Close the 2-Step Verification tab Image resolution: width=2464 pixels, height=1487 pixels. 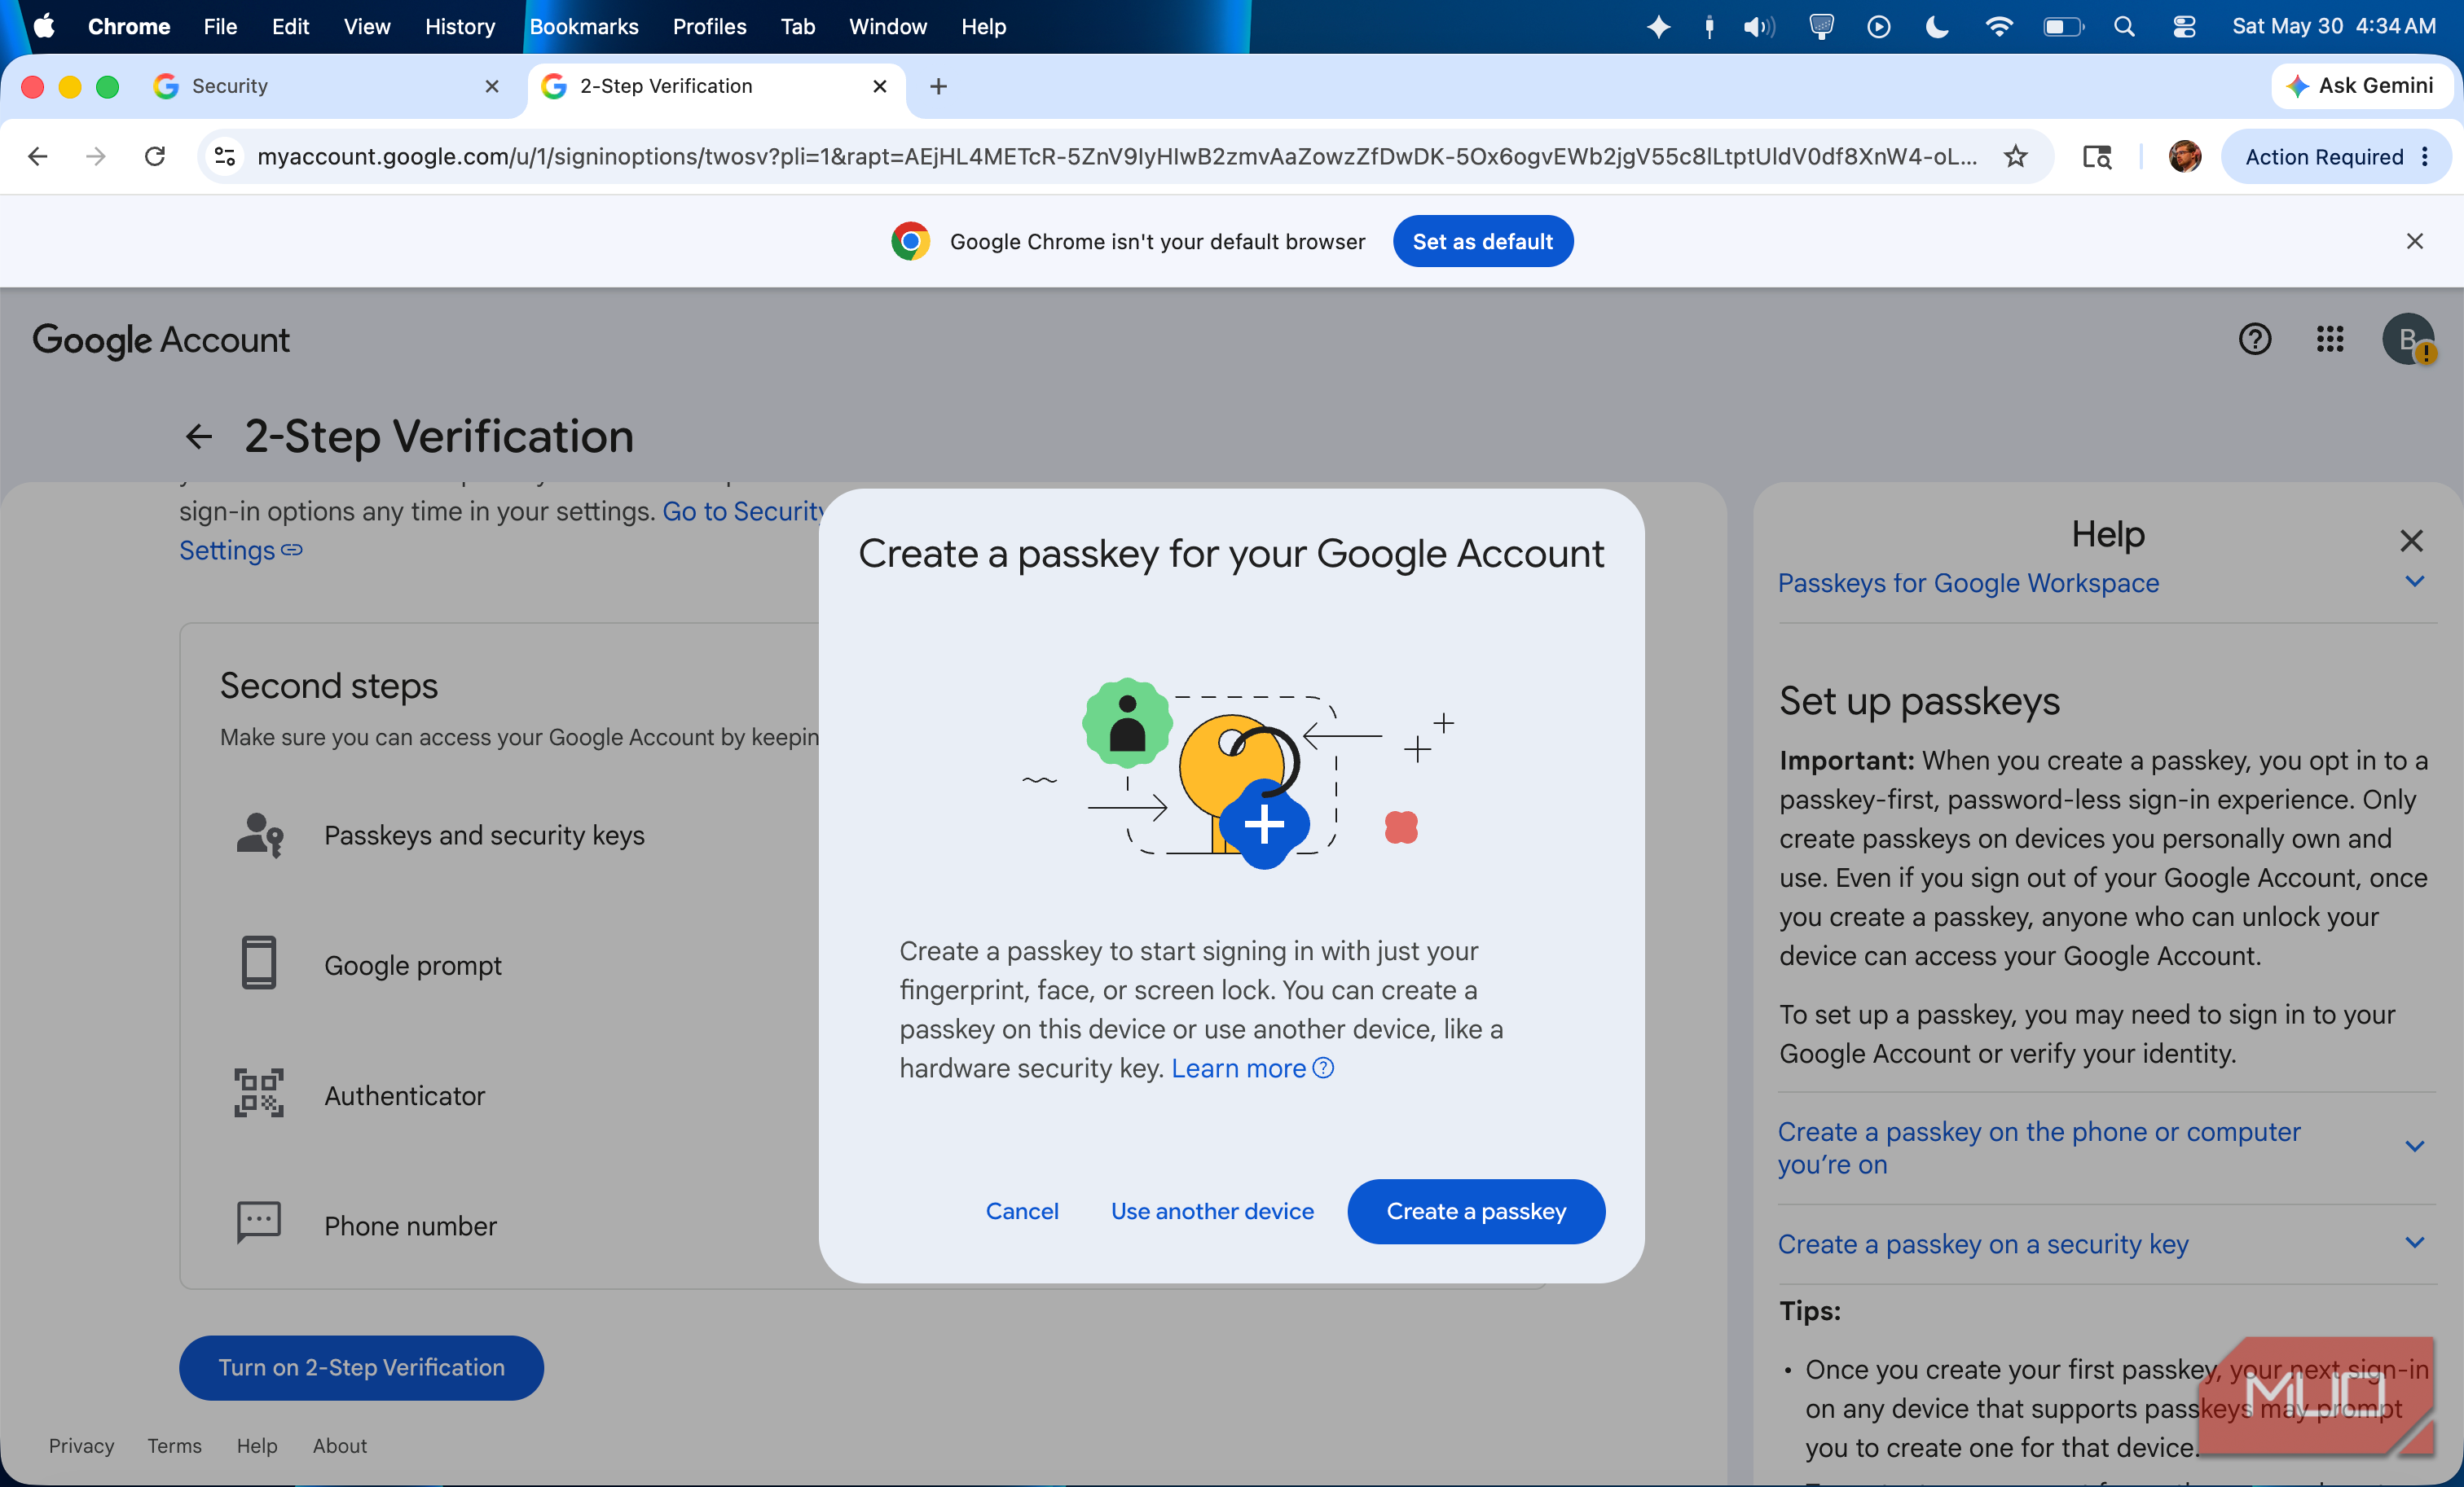[x=880, y=86]
